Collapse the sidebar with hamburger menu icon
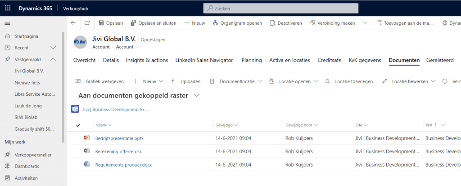Image resolution: width=461 pixels, height=186 pixels. click(x=7, y=23)
